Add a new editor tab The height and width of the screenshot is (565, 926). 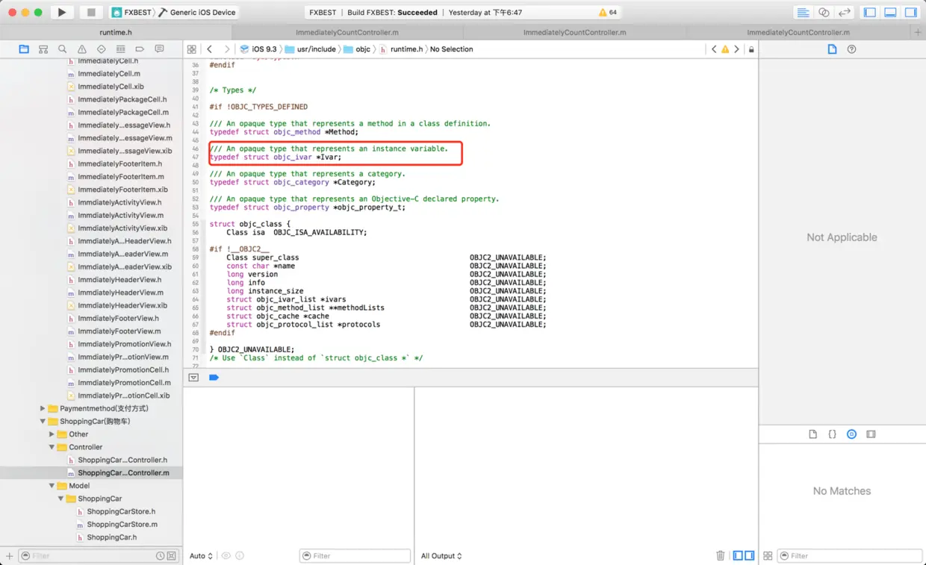pyautogui.click(x=918, y=32)
